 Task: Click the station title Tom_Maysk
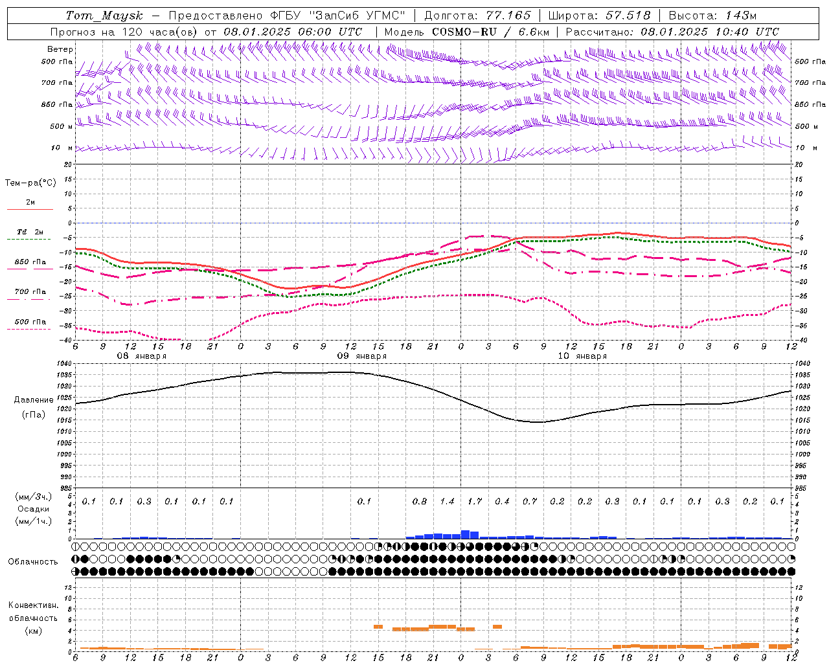tap(104, 16)
